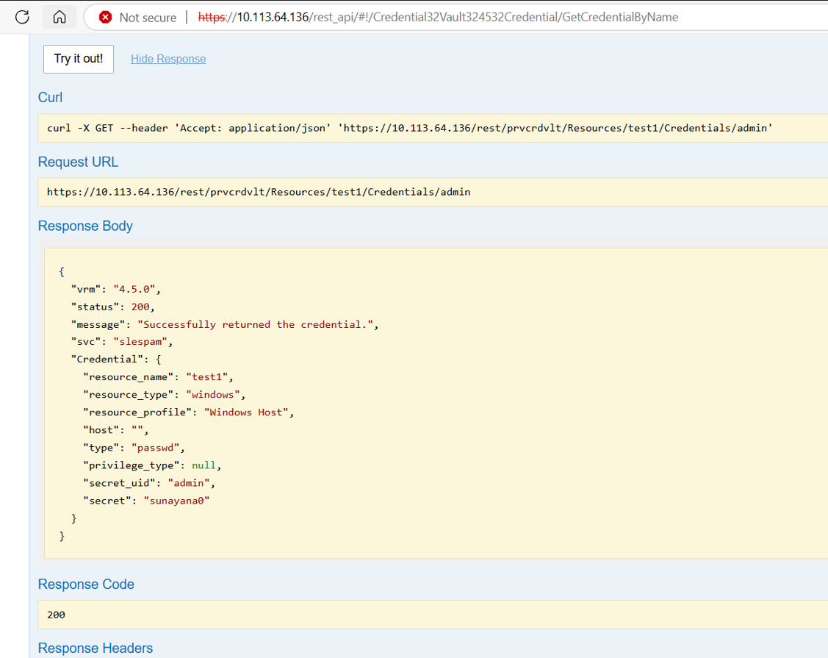The height and width of the screenshot is (658, 828).
Task: Click the Not secure label in address bar
Action: click(148, 18)
